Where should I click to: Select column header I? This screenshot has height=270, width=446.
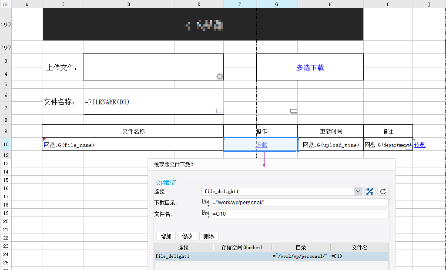[388, 4]
